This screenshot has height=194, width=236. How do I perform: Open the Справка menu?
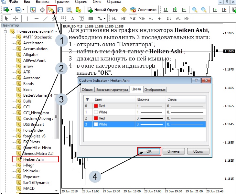[114, 2]
